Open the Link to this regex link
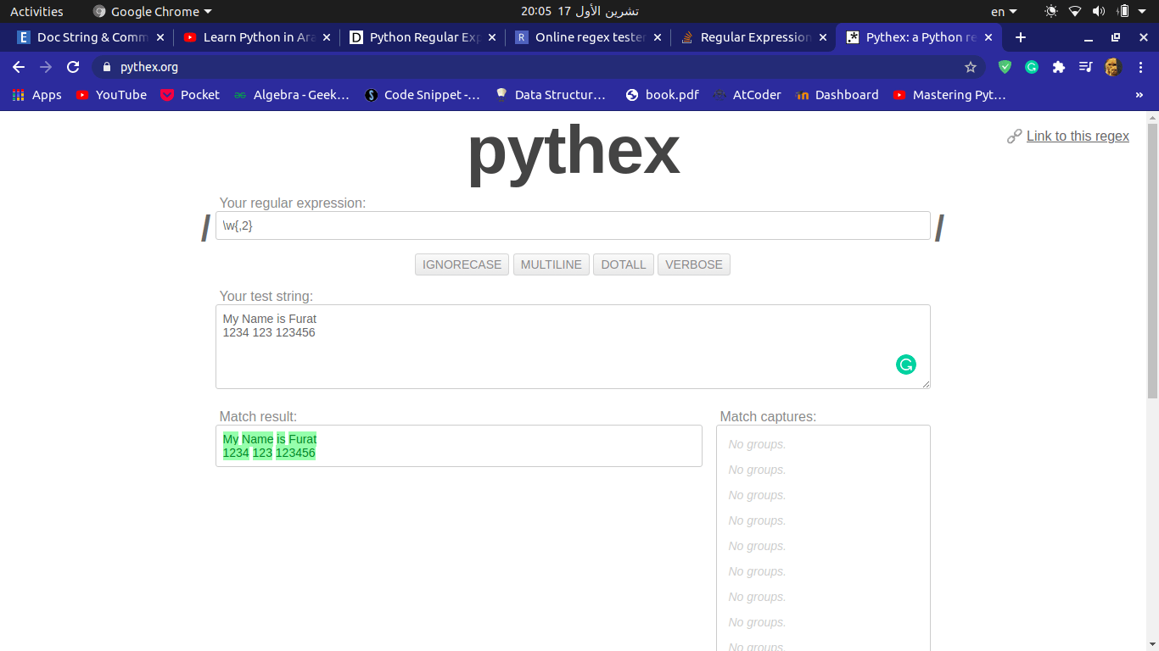1159x651 pixels. 1078,136
